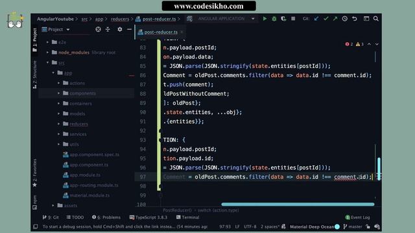
Task: Open the Structure side panel tab
Action: click(x=35, y=75)
